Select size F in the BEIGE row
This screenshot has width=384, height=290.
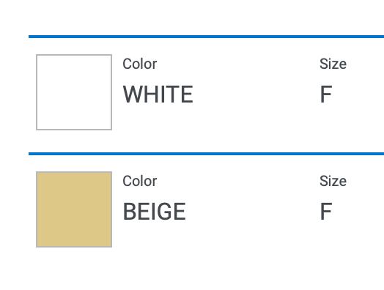(326, 212)
